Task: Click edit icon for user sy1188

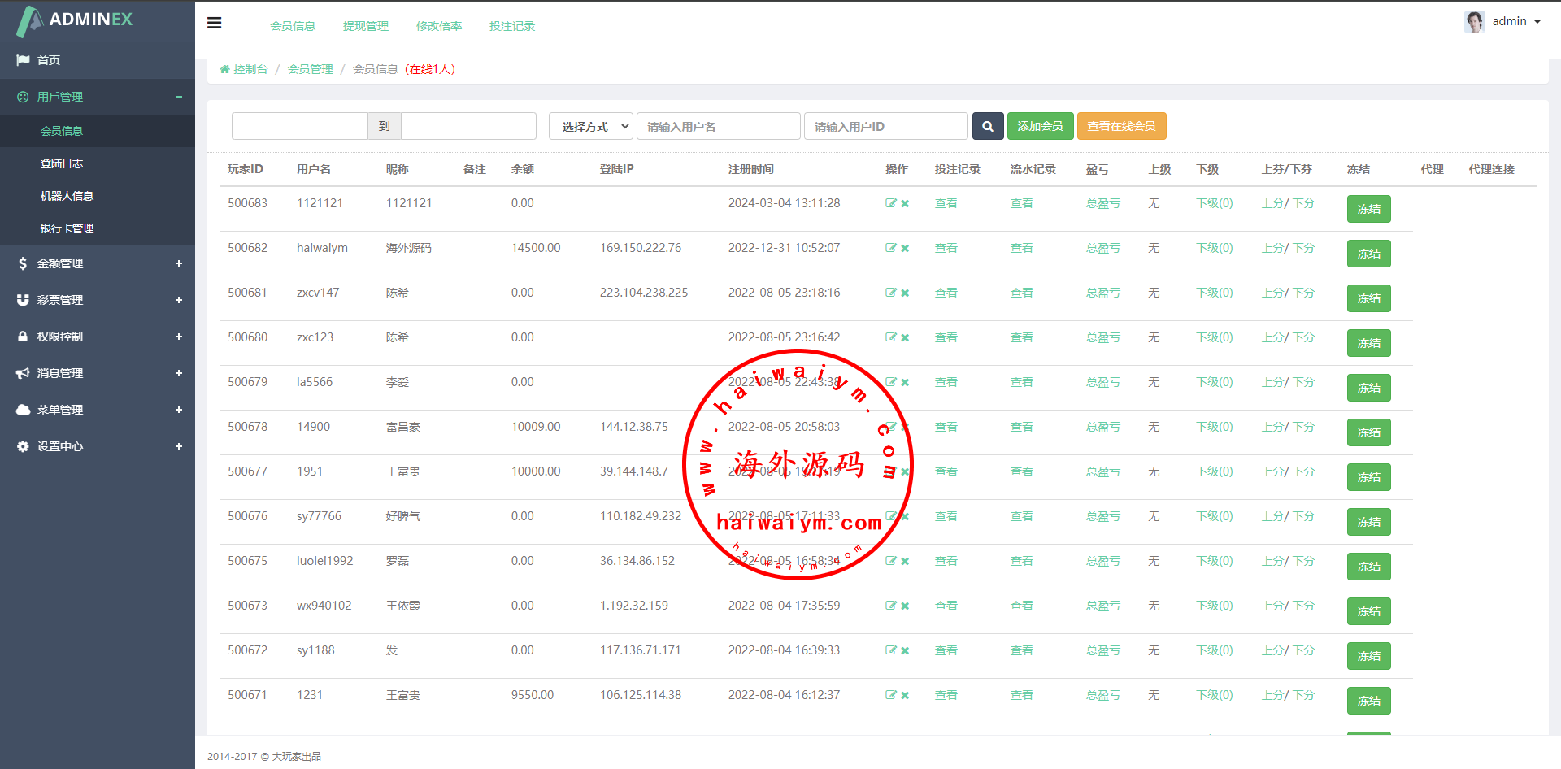Action: (890, 650)
